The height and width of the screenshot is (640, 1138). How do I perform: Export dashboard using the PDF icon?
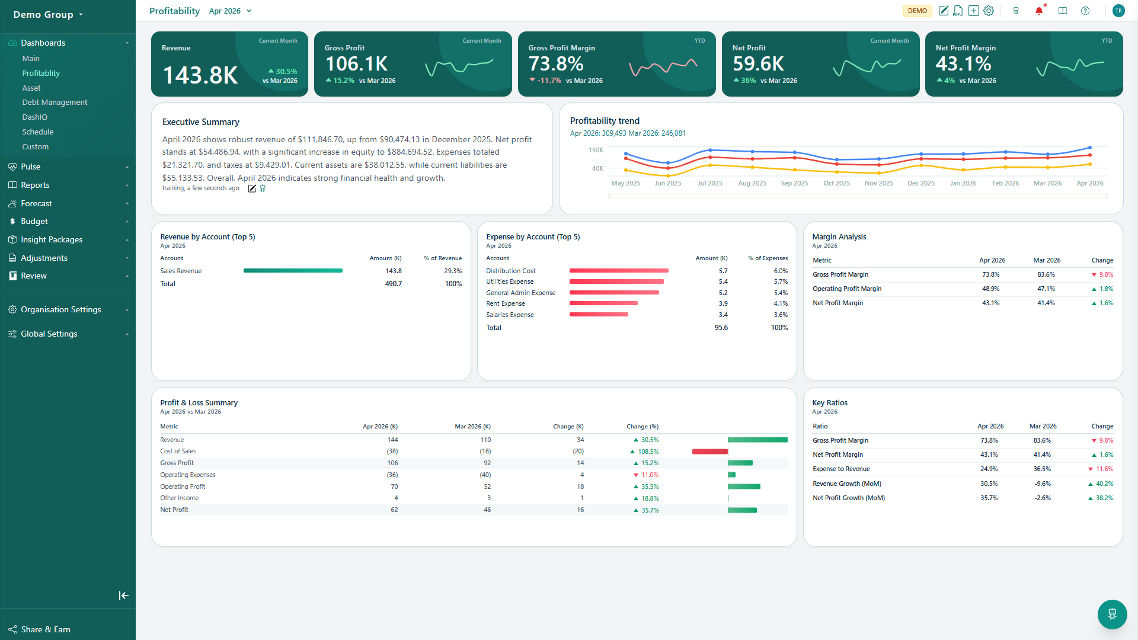(958, 11)
